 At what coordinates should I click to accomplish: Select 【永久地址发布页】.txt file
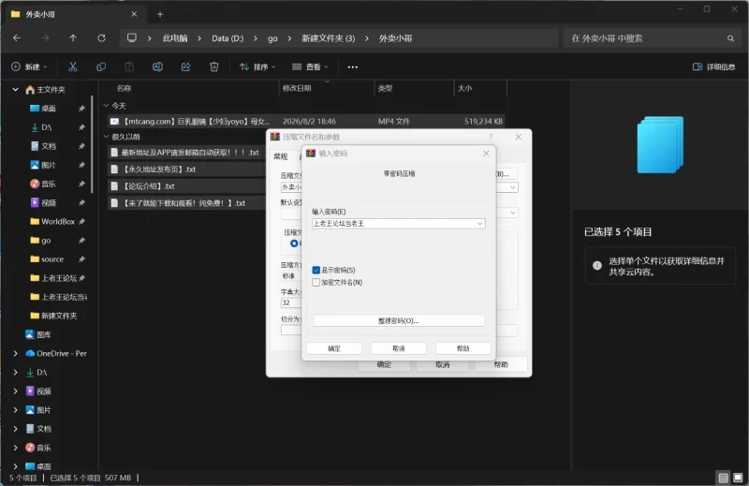pyautogui.click(x=186, y=169)
